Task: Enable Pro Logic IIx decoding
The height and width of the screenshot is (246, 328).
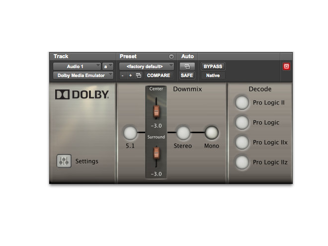Action: point(242,143)
